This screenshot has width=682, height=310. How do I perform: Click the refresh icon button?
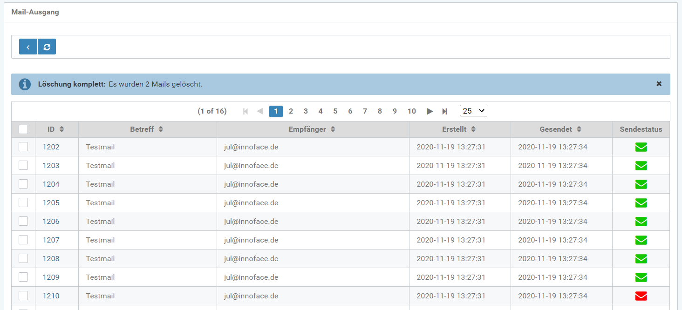(47, 47)
